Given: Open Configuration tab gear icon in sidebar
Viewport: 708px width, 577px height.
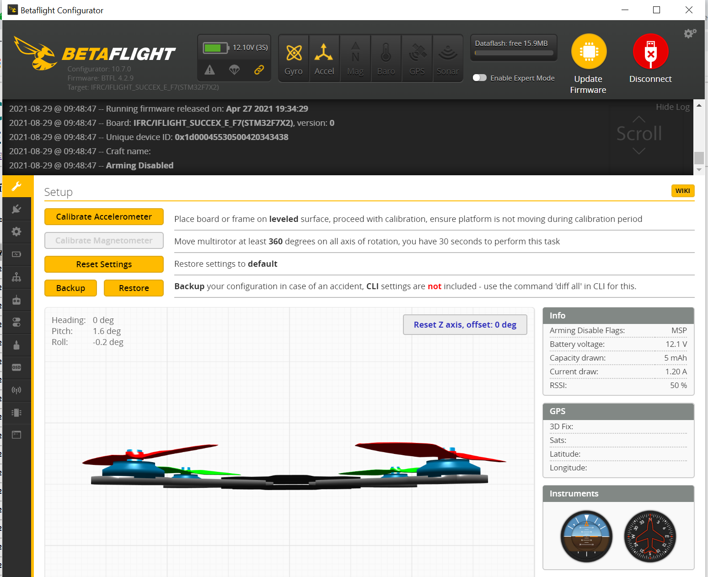Looking at the screenshot, I should [x=16, y=232].
